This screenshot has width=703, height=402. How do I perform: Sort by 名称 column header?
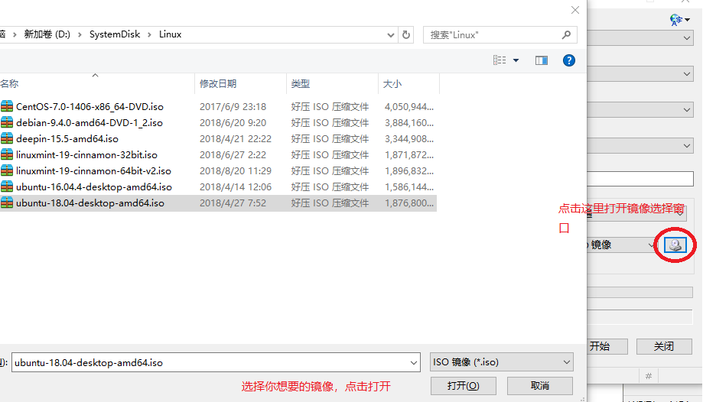[97, 84]
